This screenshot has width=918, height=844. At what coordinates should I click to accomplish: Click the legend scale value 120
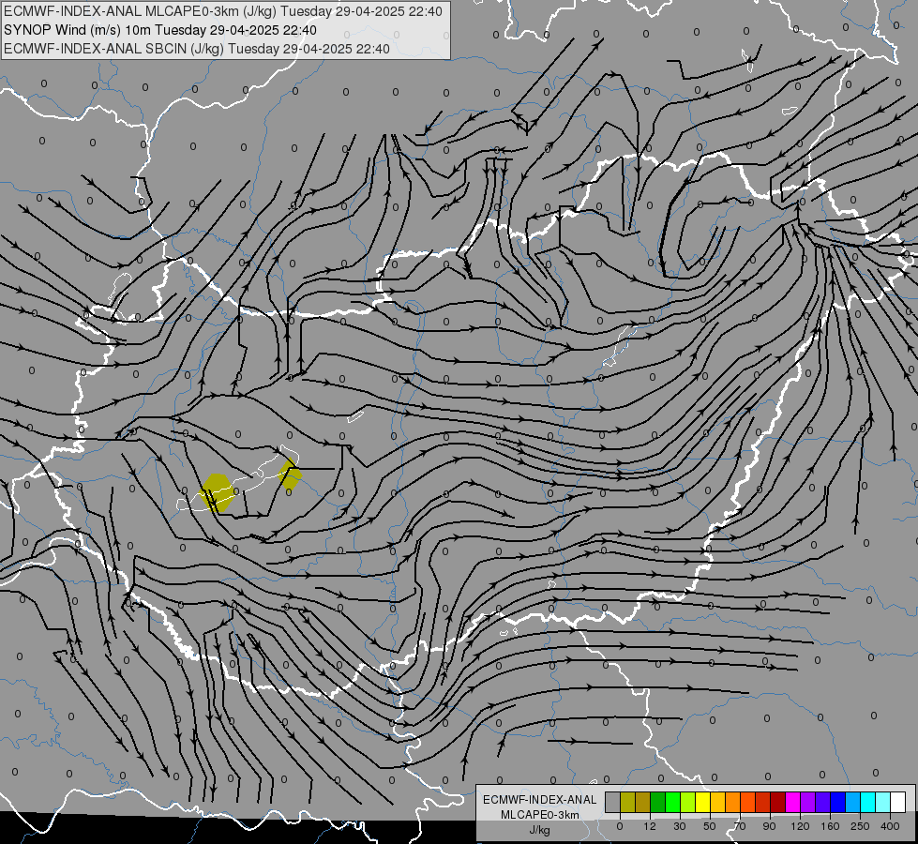click(800, 826)
